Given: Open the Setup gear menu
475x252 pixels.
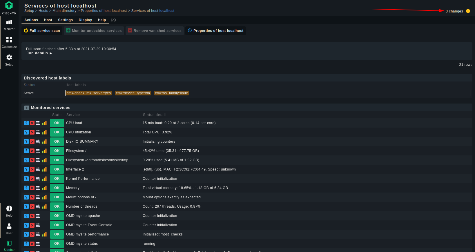Looking at the screenshot, I should tap(9, 60).
